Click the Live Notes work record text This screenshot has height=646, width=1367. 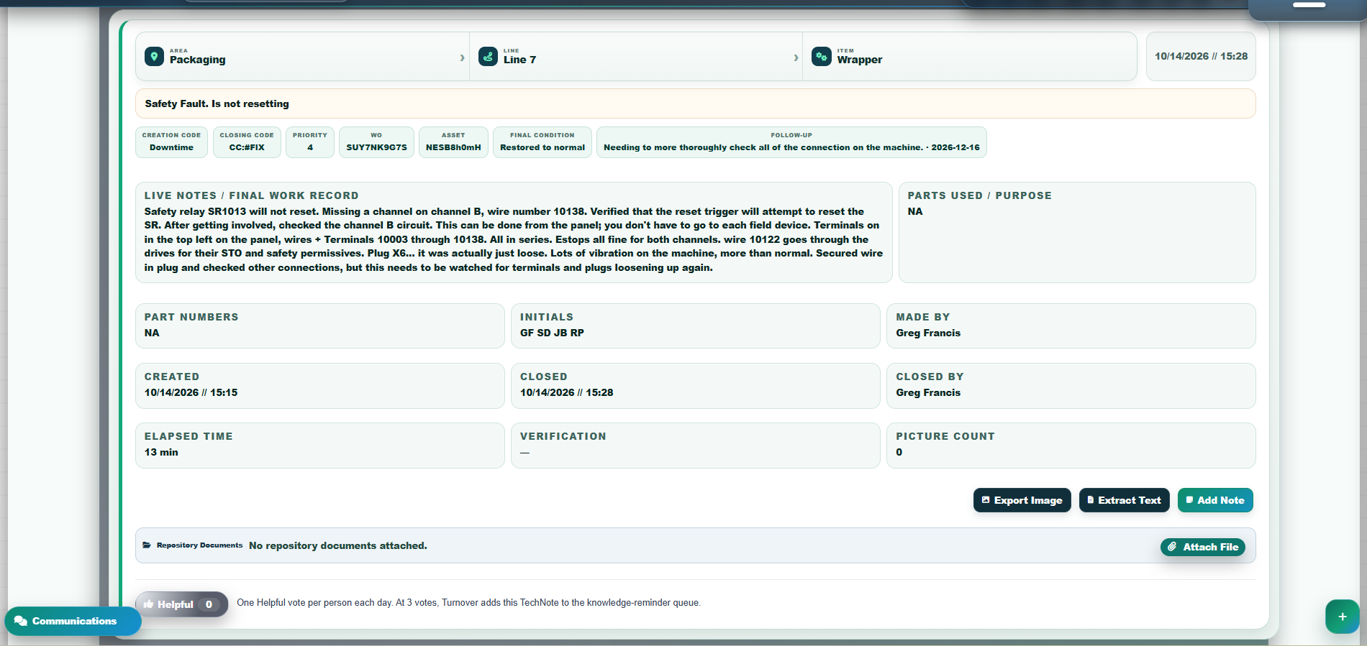tap(514, 239)
